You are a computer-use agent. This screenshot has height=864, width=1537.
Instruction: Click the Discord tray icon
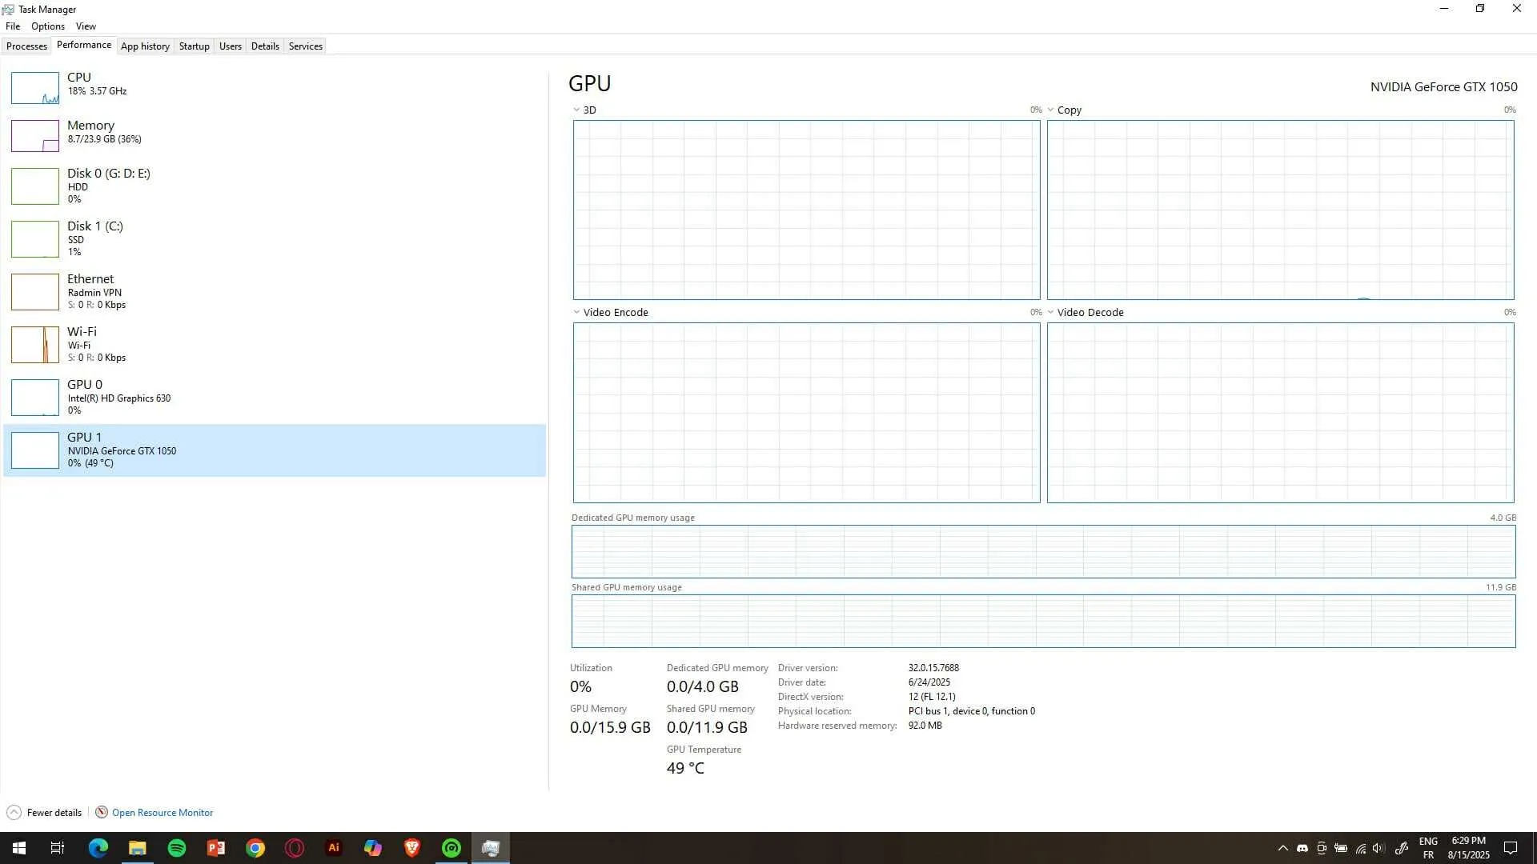1302,848
